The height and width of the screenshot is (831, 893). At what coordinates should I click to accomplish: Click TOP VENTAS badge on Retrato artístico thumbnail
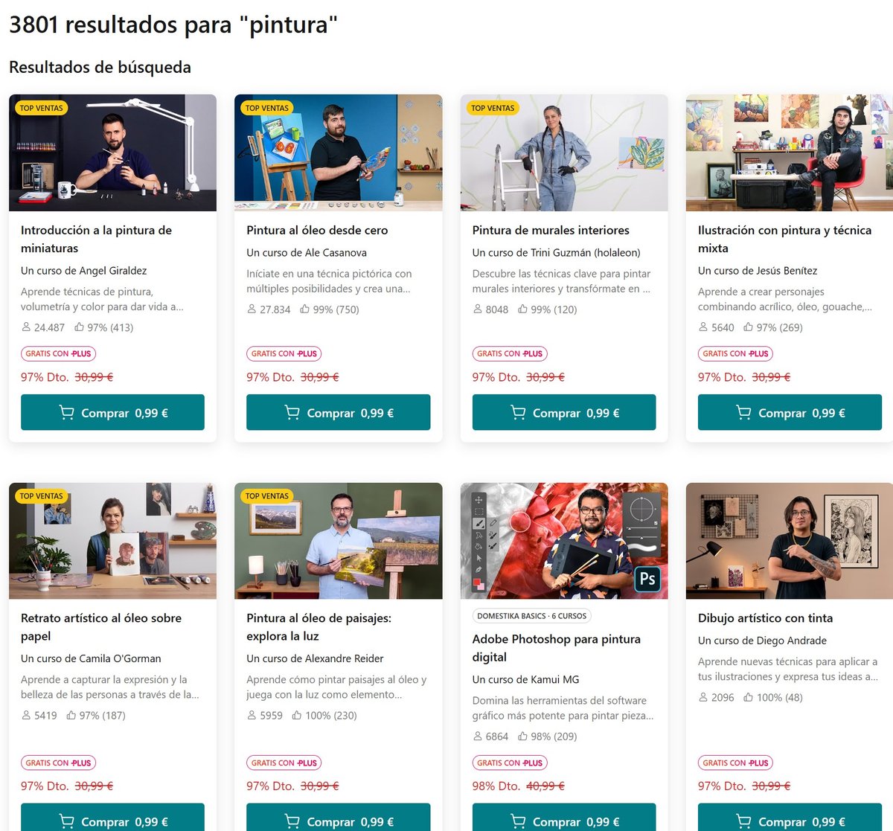pyautogui.click(x=42, y=496)
